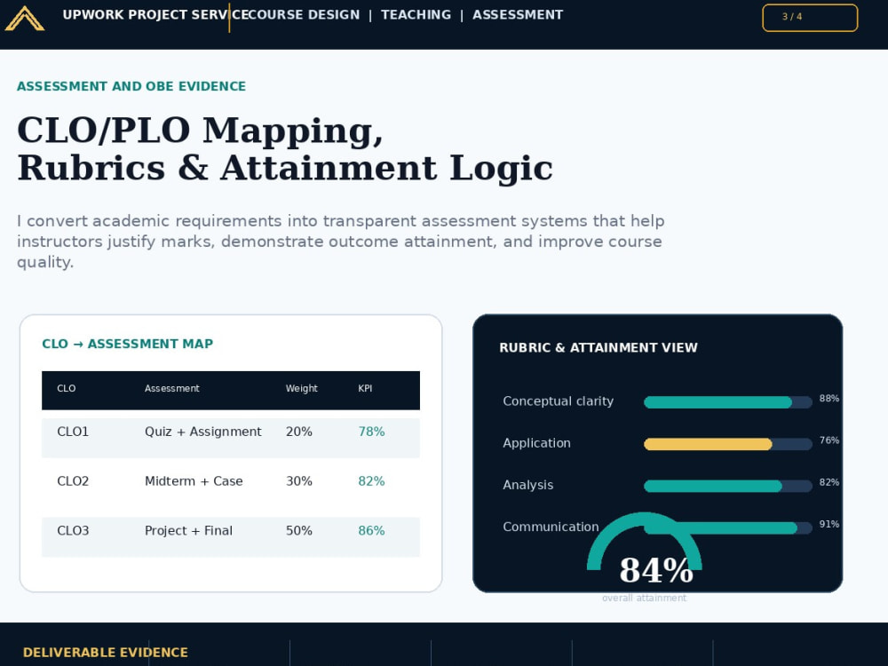This screenshot has width=888, height=666.
Task: Select the CLO1 table cell
Action: coord(73,432)
